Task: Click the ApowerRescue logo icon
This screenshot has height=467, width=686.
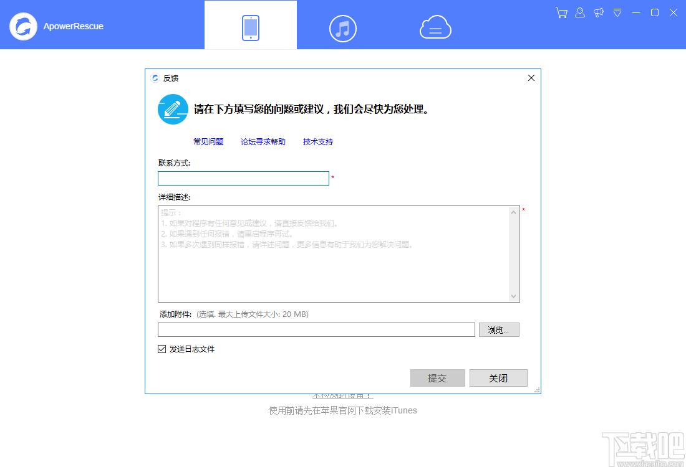Action: (x=23, y=26)
